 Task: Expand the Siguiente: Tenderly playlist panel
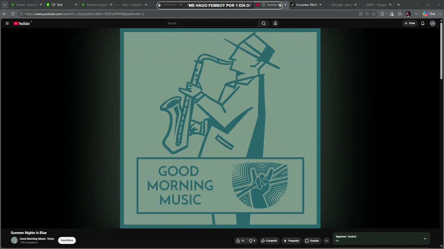pos(425,239)
